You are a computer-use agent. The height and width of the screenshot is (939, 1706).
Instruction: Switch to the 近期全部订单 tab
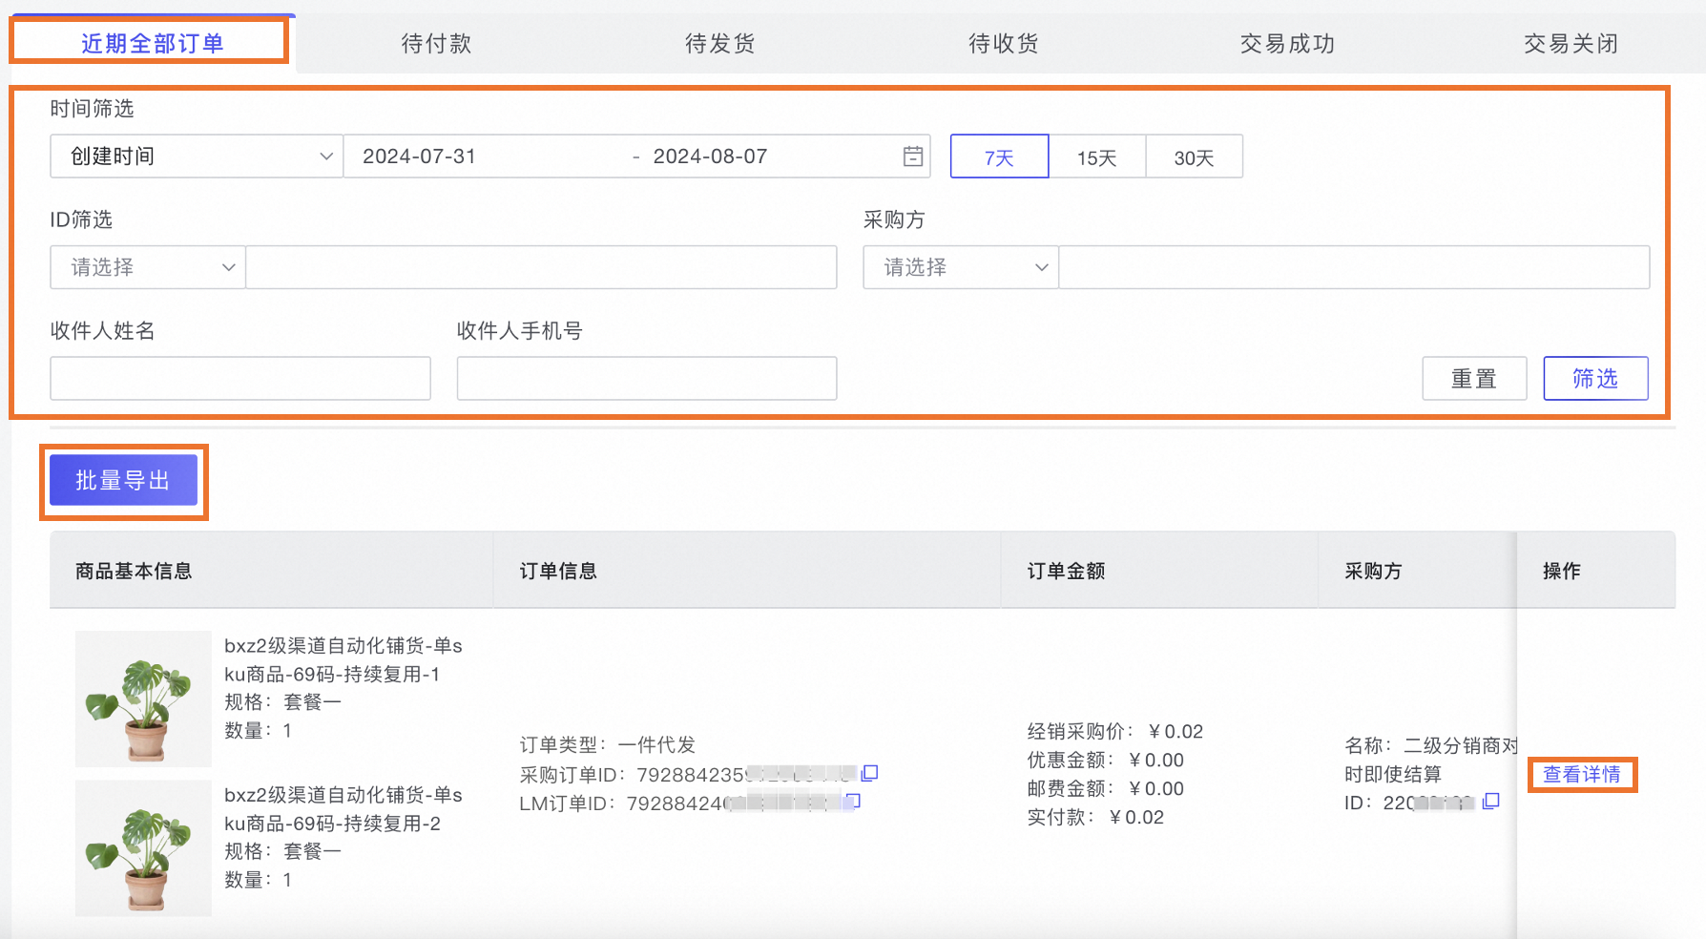153,43
